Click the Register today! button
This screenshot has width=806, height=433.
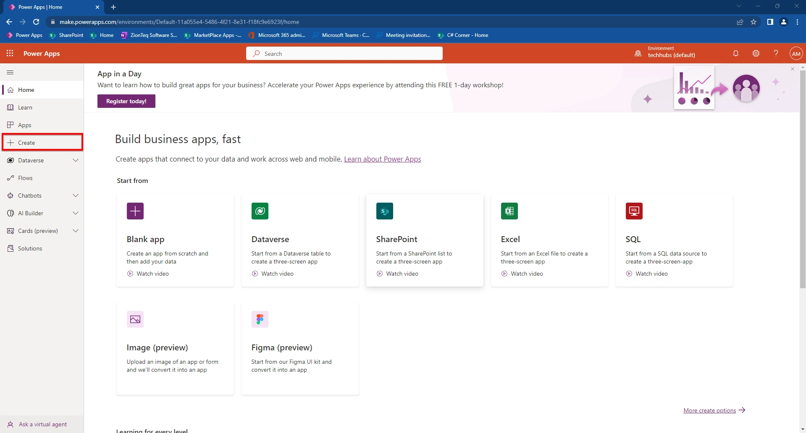(126, 101)
